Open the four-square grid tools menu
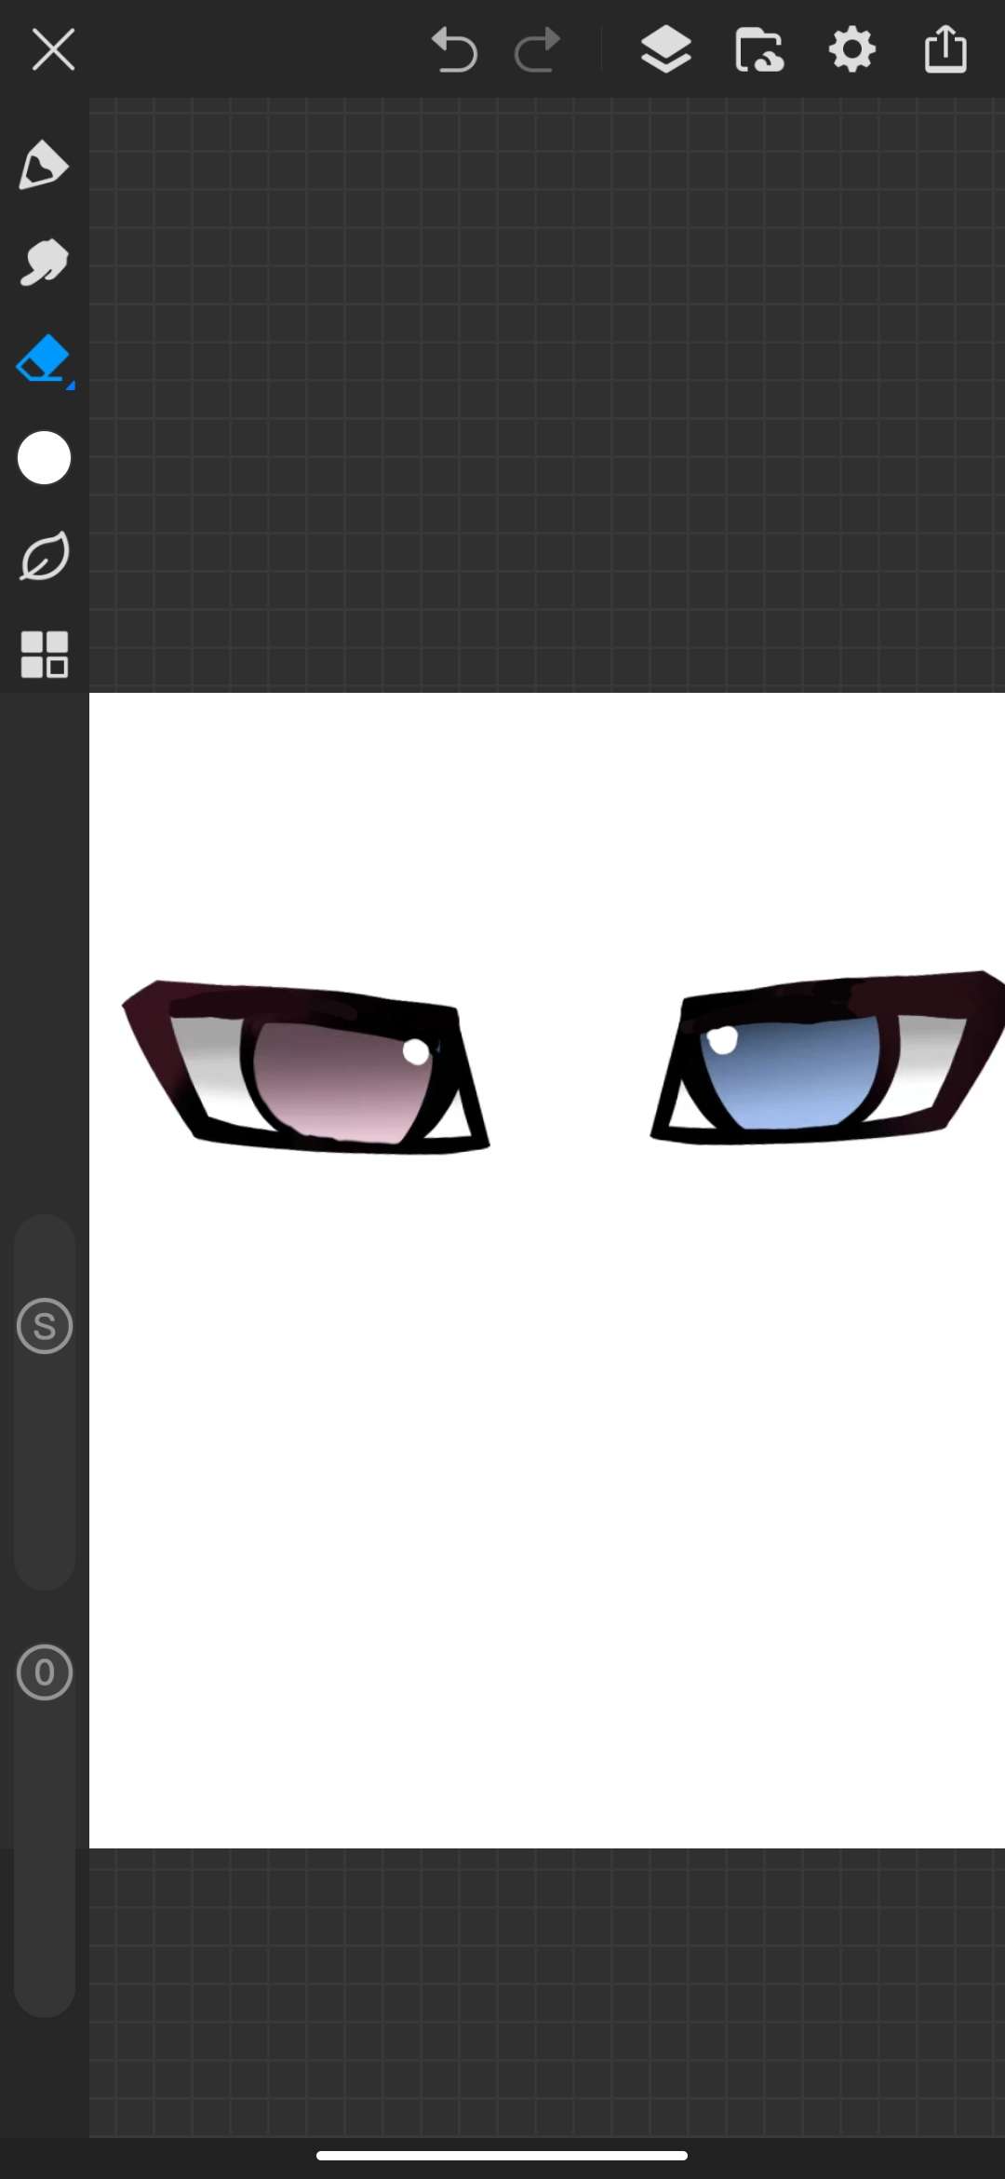1005x2179 pixels. pyautogui.click(x=44, y=654)
